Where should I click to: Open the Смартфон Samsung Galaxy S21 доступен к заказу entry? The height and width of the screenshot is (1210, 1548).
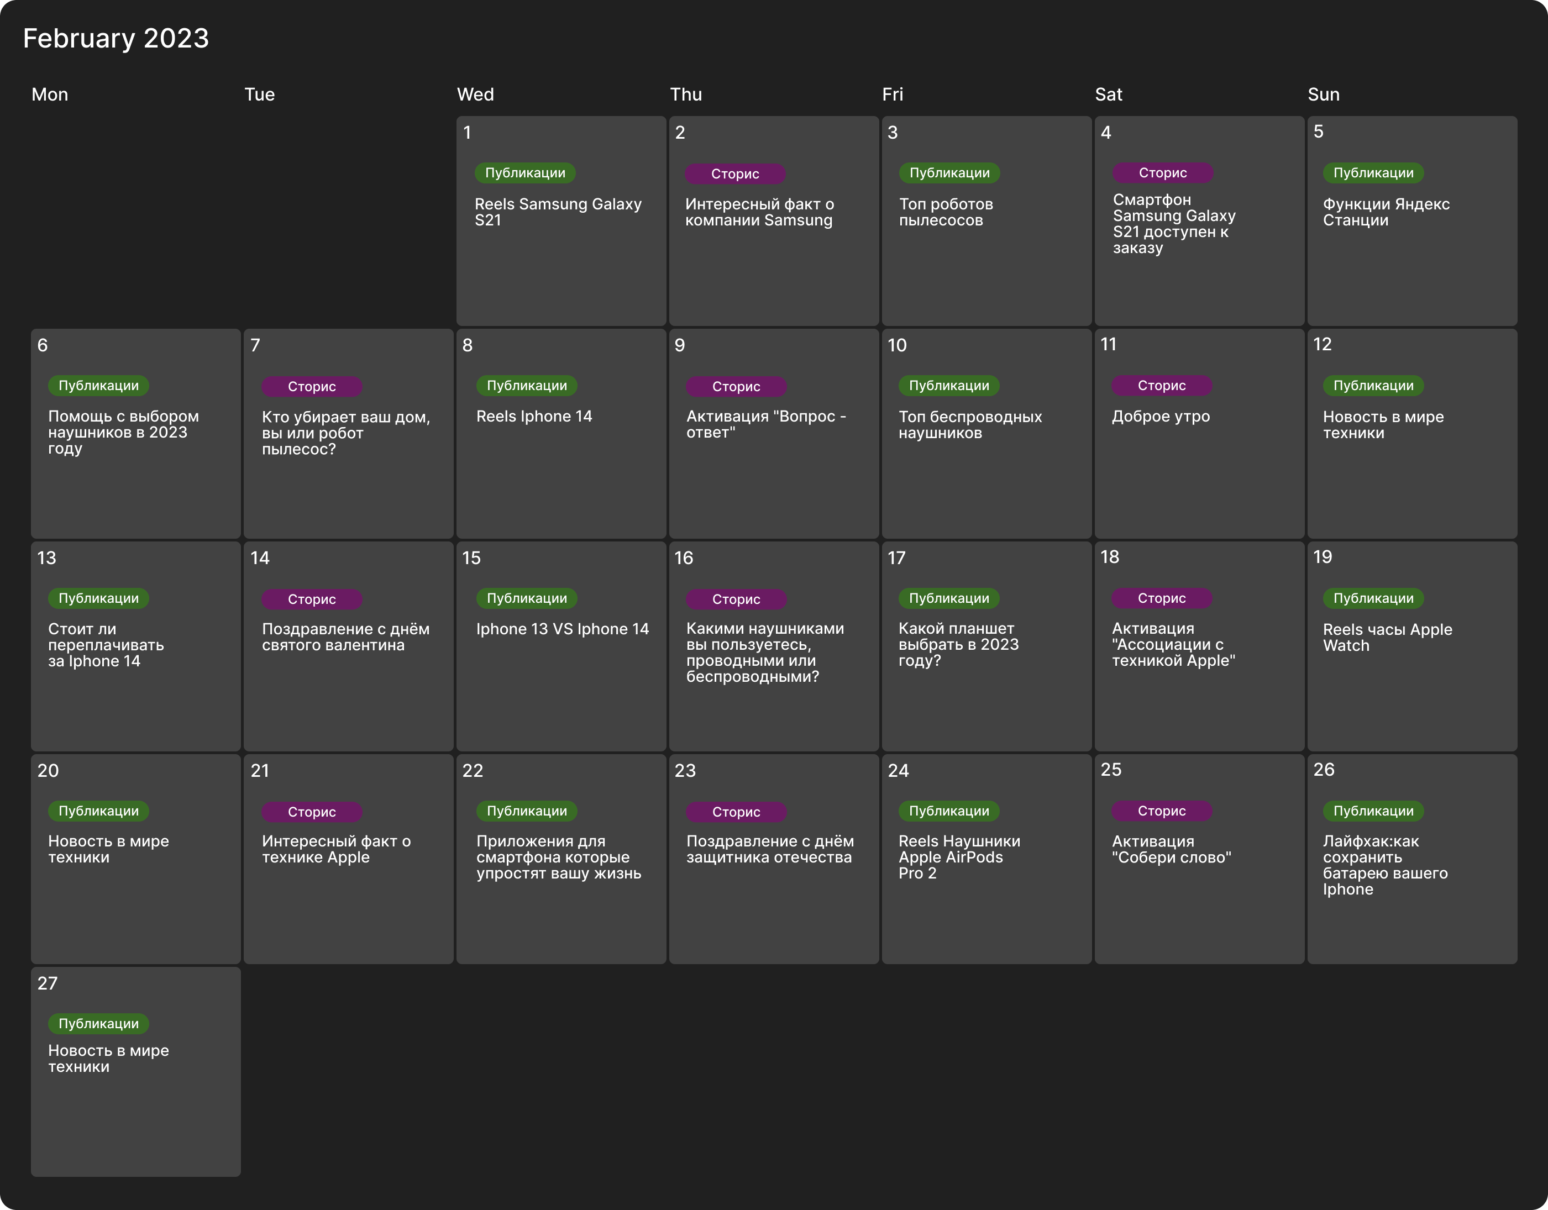(x=1174, y=223)
